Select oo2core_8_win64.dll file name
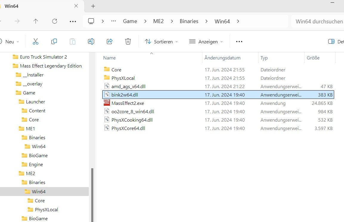This screenshot has height=222, width=344. point(133,111)
